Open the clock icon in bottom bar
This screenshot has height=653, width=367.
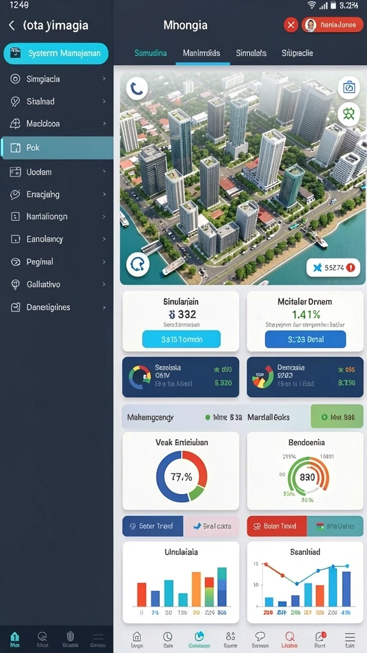point(168,639)
